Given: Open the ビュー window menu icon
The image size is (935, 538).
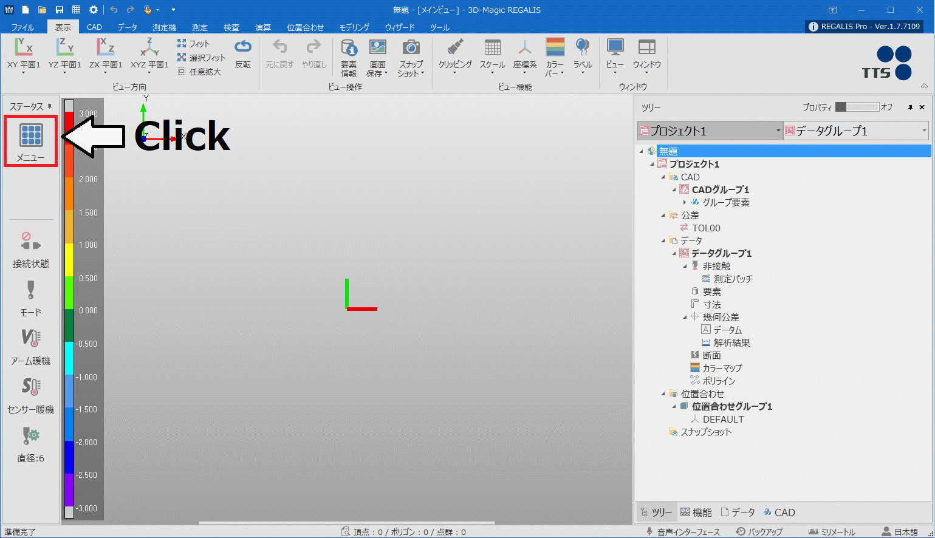Looking at the screenshot, I should pos(615,56).
